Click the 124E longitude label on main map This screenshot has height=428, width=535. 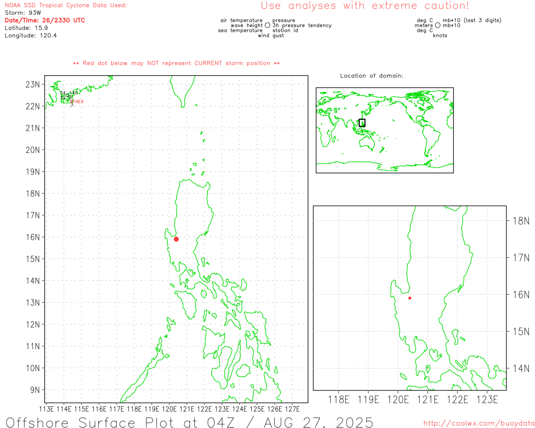(x=239, y=409)
